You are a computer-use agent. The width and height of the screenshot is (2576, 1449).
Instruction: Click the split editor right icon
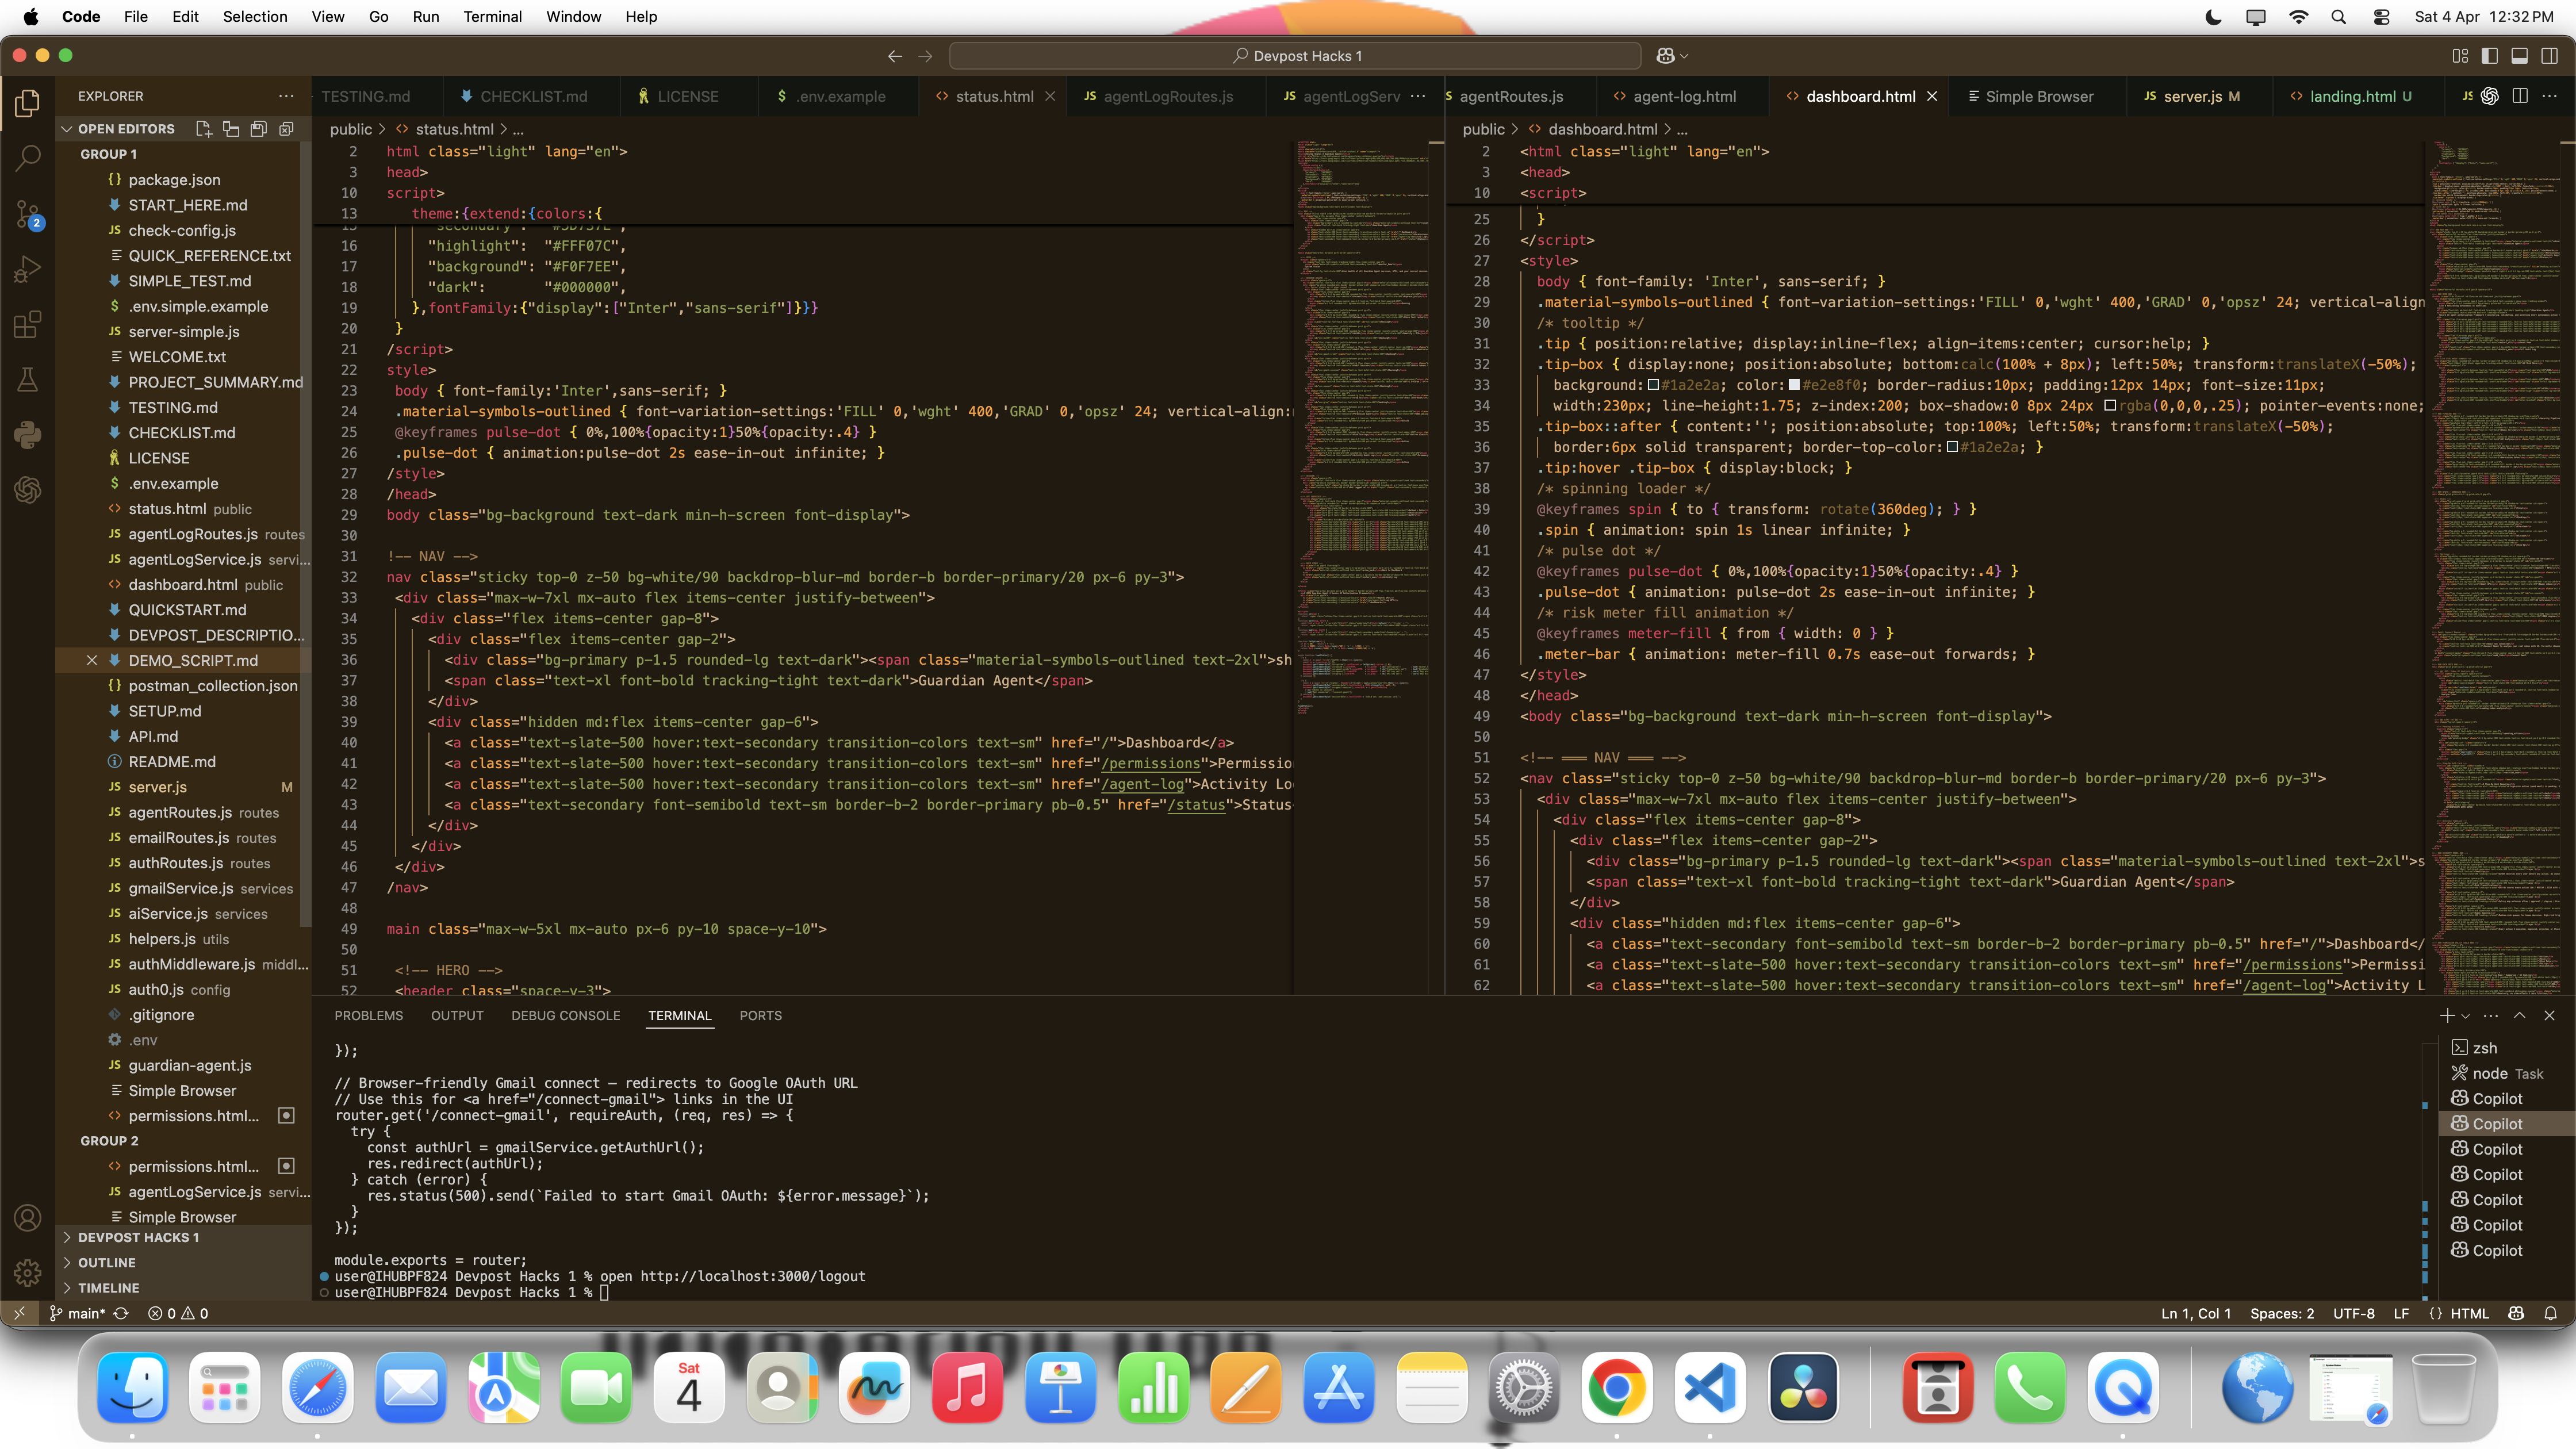pos(2520,96)
